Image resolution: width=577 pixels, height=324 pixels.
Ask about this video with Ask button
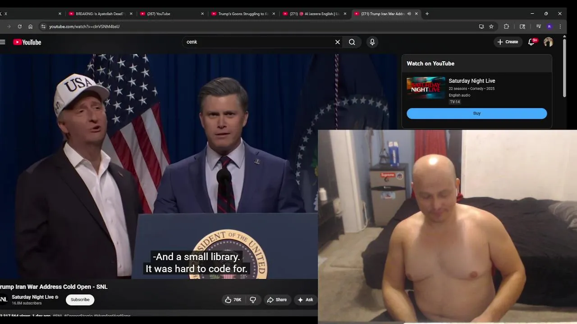pos(305,300)
